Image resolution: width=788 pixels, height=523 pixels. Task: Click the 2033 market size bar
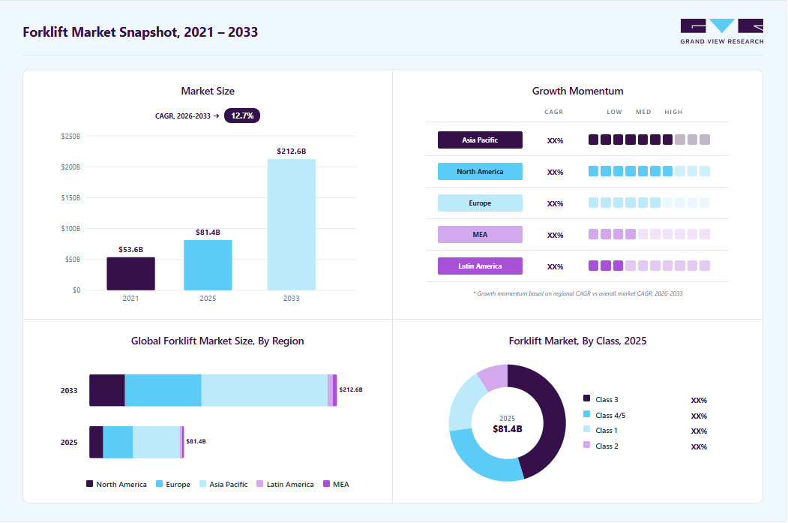pyautogui.click(x=292, y=225)
